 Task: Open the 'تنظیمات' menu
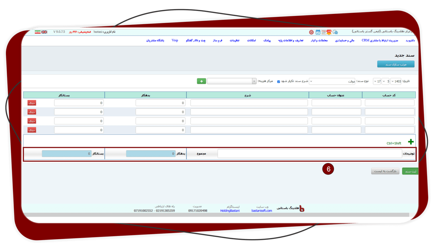point(234,40)
